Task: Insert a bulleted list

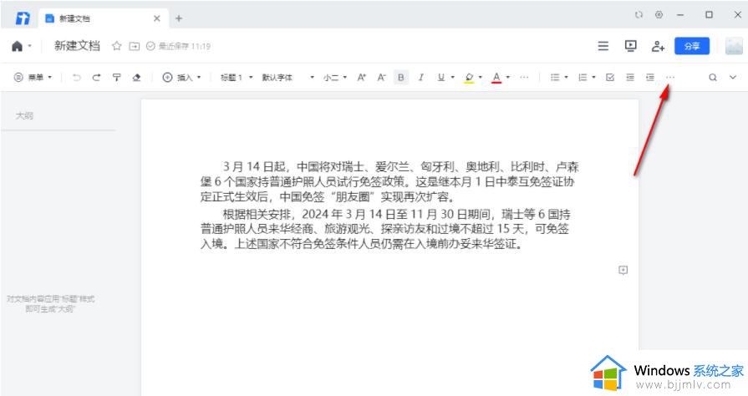Action: pyautogui.click(x=555, y=78)
